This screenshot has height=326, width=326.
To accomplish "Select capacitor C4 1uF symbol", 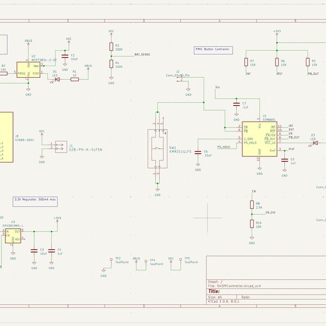I will (52, 250).
